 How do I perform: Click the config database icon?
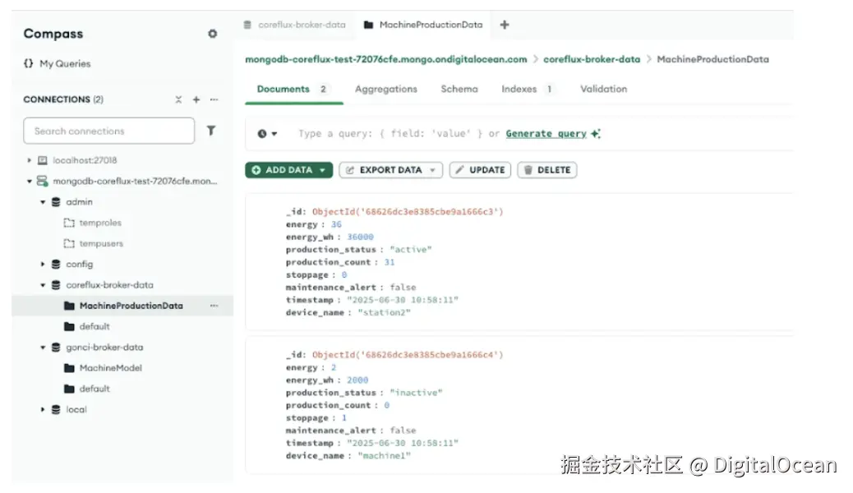[x=56, y=264]
